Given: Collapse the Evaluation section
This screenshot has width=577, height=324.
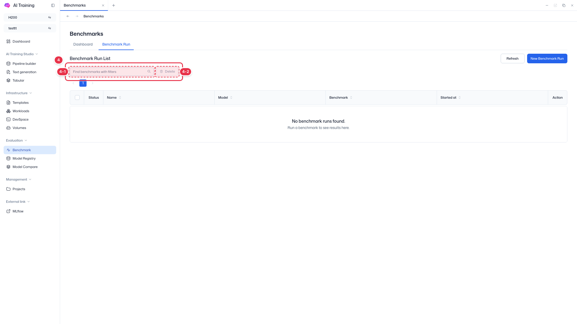Looking at the screenshot, I should 17,140.
